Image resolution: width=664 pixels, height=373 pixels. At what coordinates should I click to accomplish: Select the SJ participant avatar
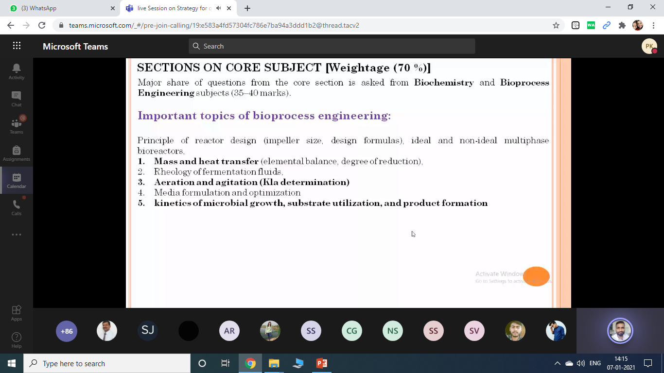point(148,331)
